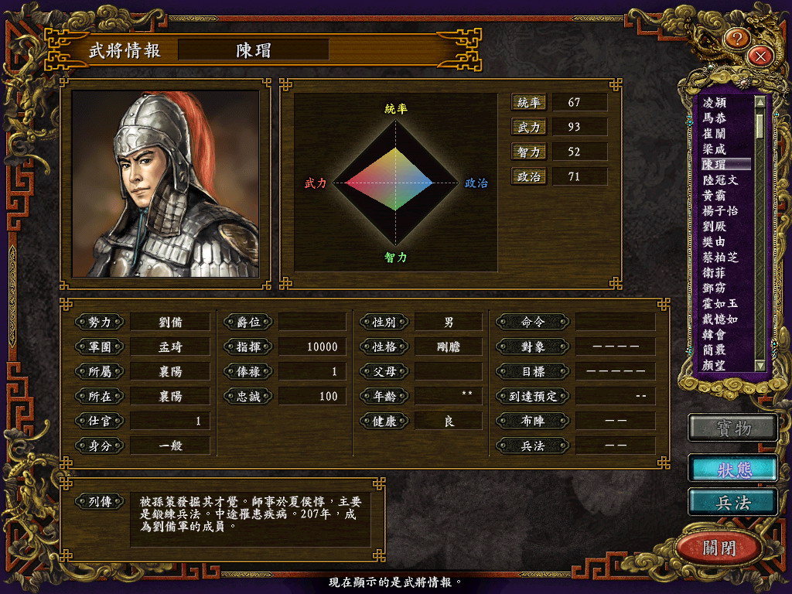Image resolution: width=792 pixels, height=594 pixels.
Task: Click the red X close icon
Action: pos(761,56)
